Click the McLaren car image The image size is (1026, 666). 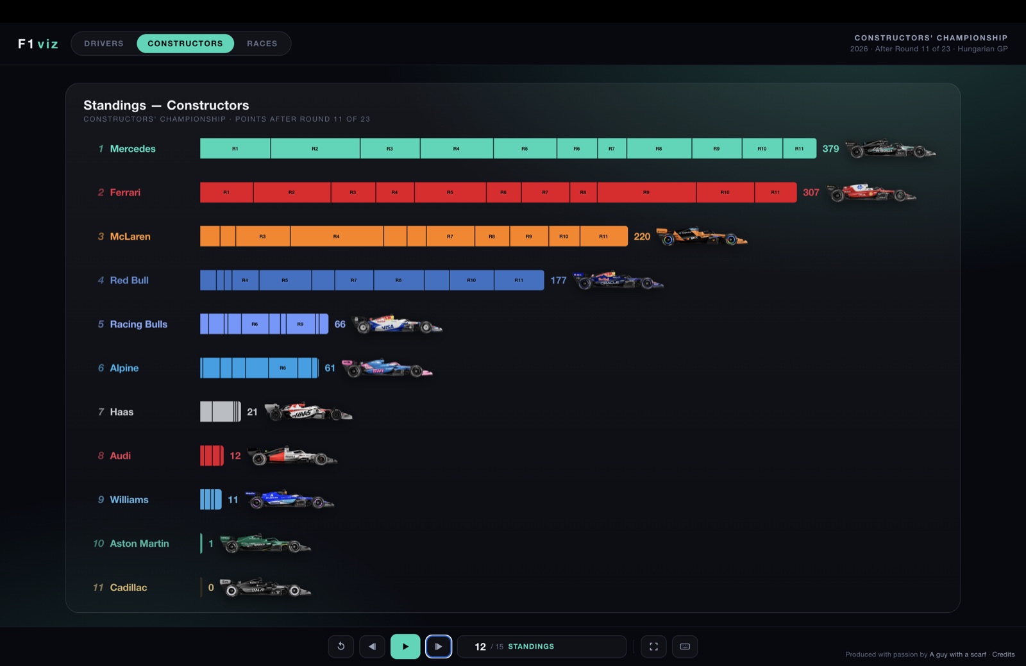tap(702, 237)
